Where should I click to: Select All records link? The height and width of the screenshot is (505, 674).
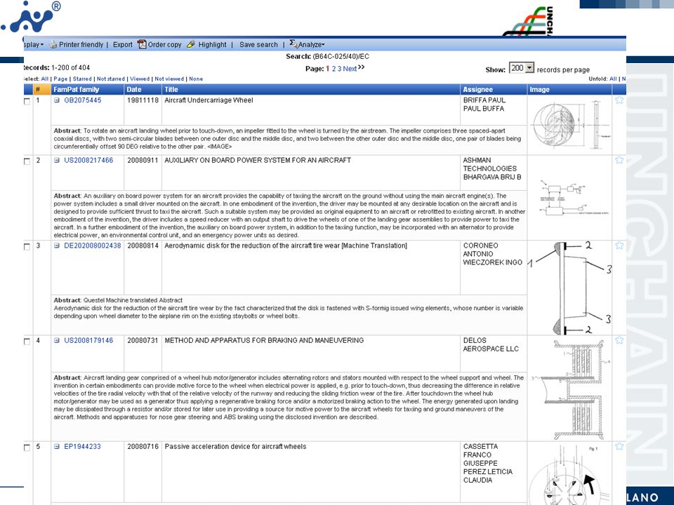pos(45,79)
